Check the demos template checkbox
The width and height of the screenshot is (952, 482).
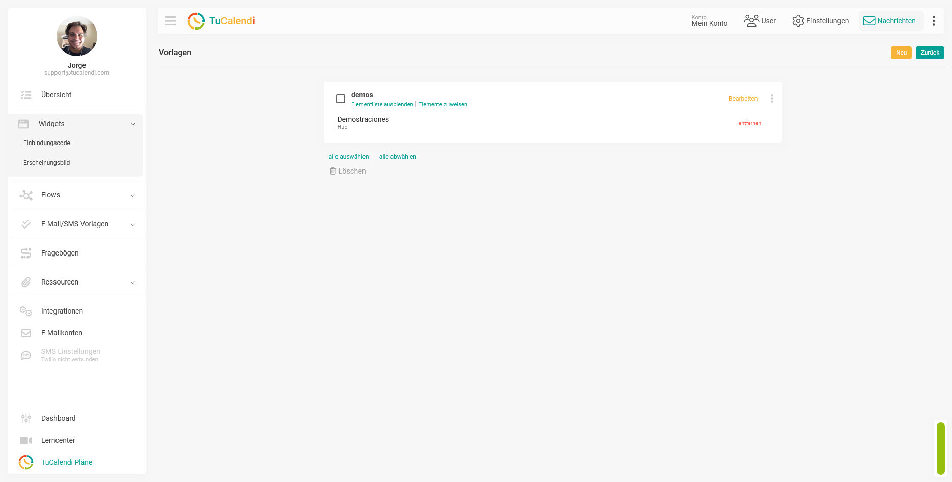pyautogui.click(x=341, y=99)
